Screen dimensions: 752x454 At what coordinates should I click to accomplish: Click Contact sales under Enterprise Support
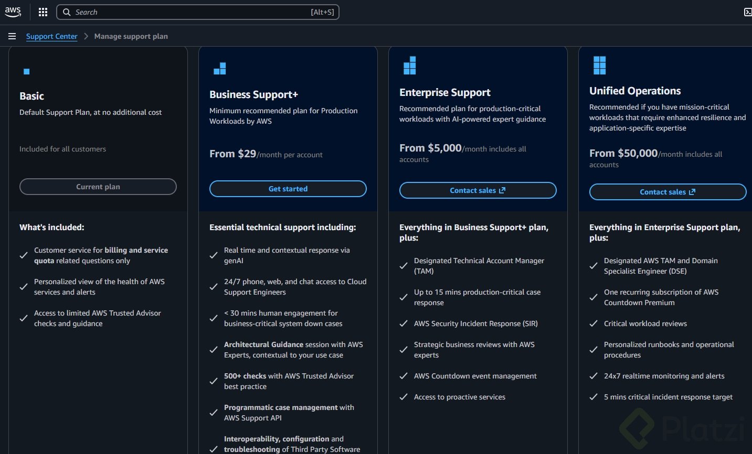[x=478, y=190]
